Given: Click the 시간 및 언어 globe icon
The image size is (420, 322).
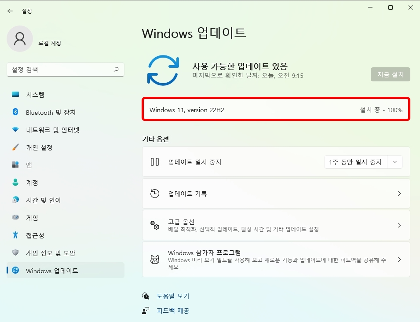Looking at the screenshot, I should (x=15, y=200).
